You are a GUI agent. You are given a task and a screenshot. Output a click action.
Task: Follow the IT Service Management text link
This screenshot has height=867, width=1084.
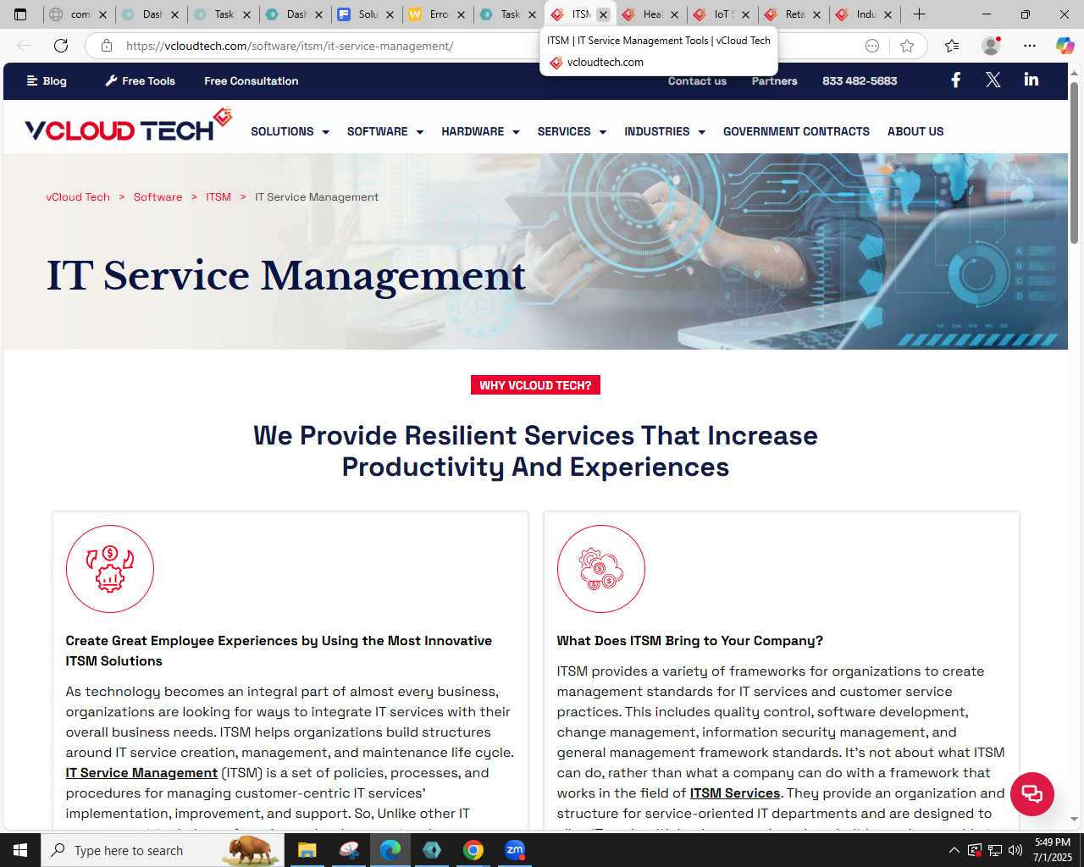tap(141, 773)
